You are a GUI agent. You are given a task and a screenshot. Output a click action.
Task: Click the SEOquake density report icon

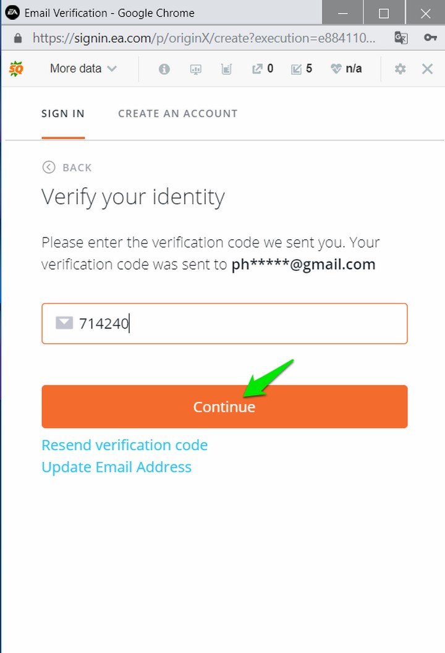[226, 69]
